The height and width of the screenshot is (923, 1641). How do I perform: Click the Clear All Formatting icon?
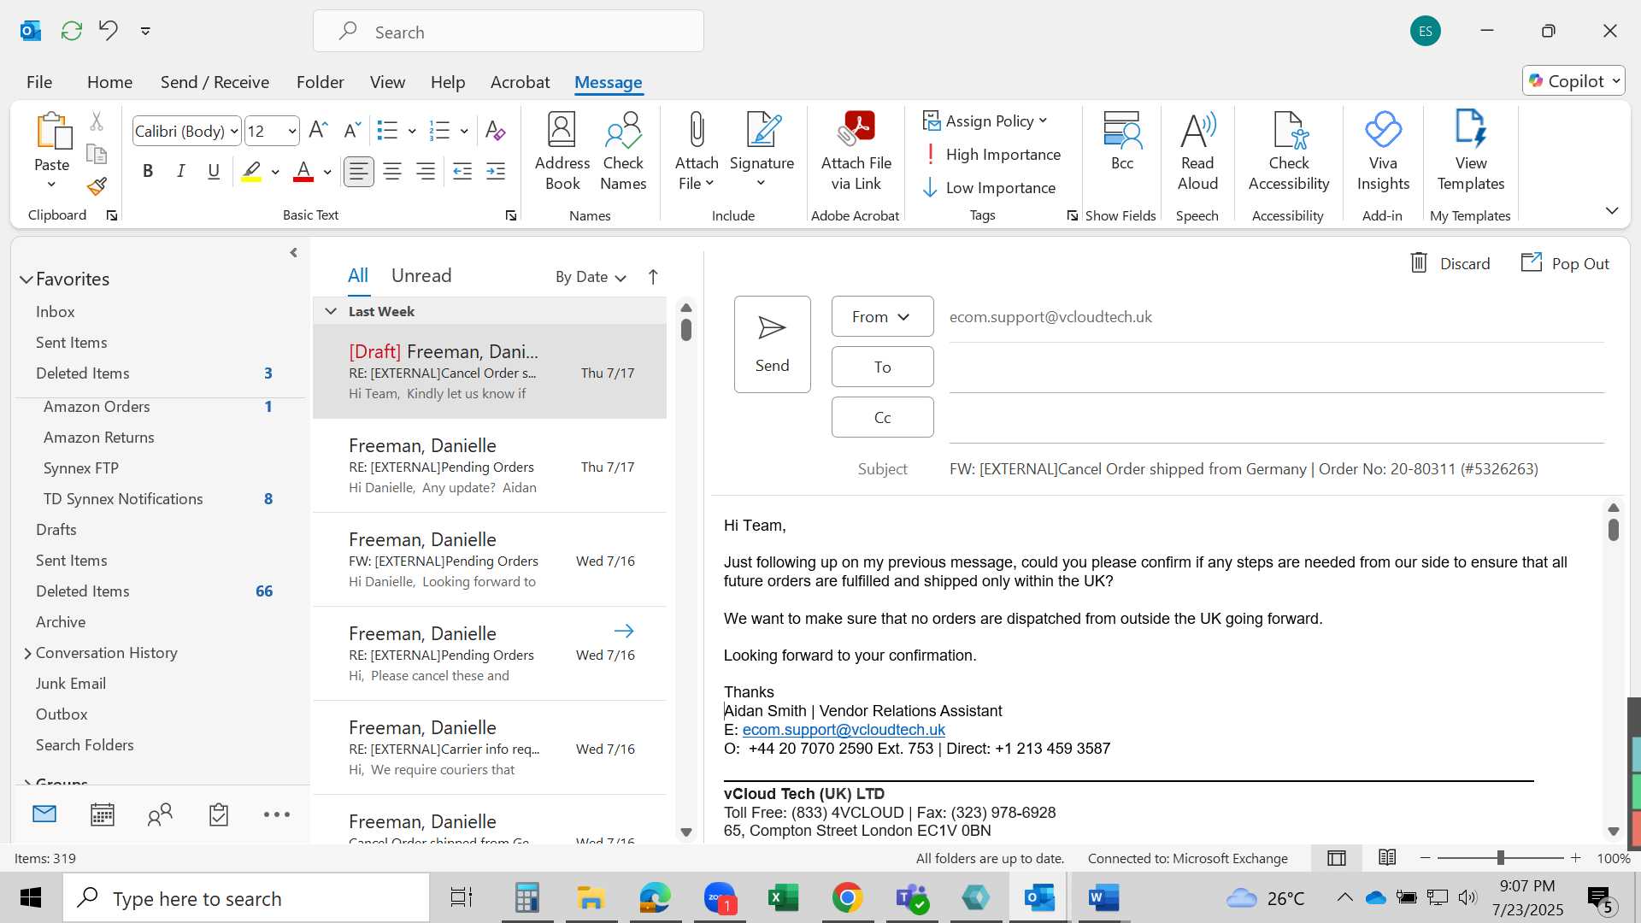click(495, 130)
